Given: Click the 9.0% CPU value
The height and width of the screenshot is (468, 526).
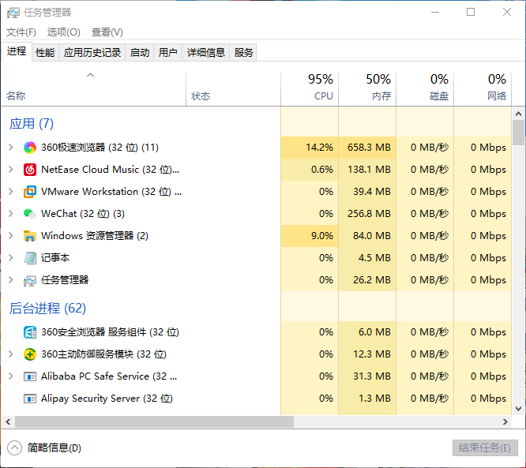Looking at the screenshot, I should [322, 236].
